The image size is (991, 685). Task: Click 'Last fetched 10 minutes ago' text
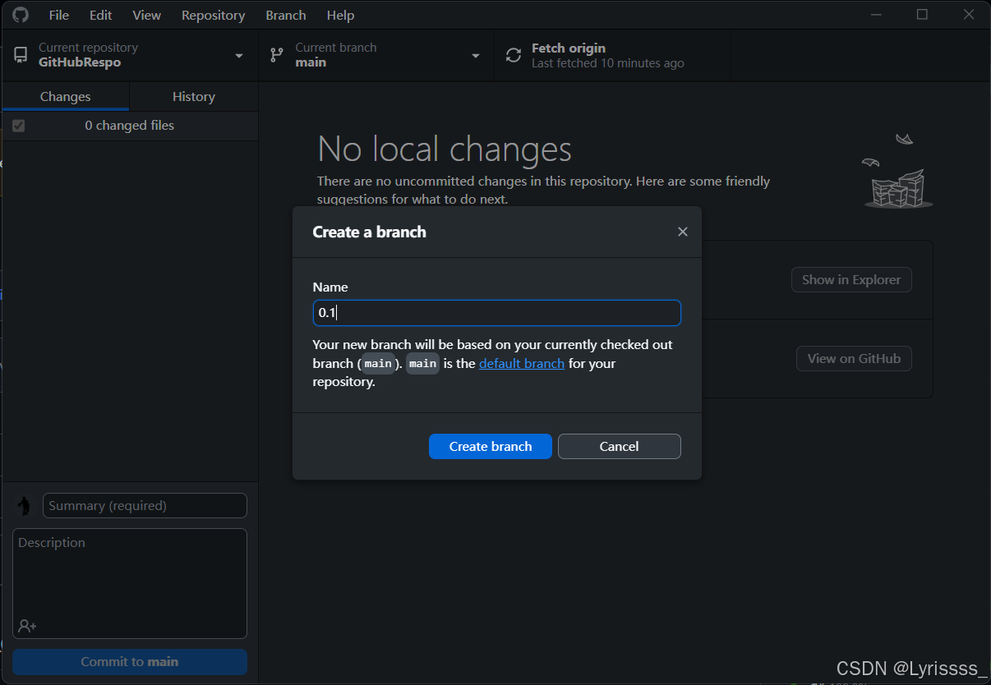[608, 63]
